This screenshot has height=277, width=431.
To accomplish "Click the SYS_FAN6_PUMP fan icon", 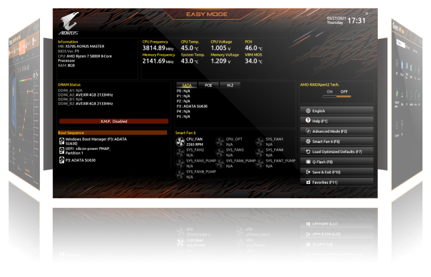I will (220, 163).
